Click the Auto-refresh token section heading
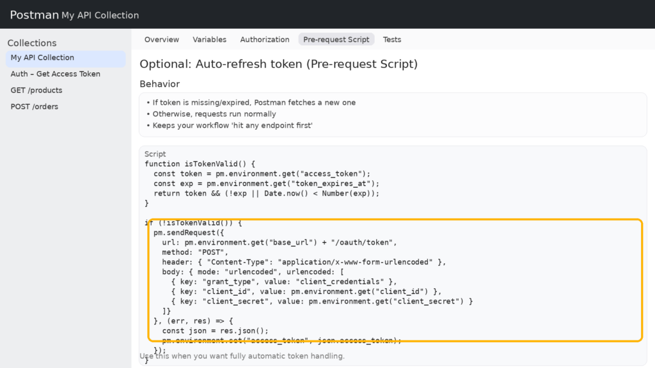This screenshot has height=368, width=655. [278, 64]
